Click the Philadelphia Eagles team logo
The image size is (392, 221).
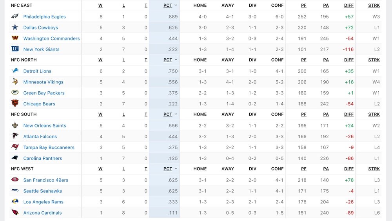pyautogui.click(x=15, y=16)
